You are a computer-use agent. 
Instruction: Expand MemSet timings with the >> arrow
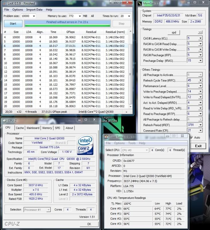click(200, 32)
